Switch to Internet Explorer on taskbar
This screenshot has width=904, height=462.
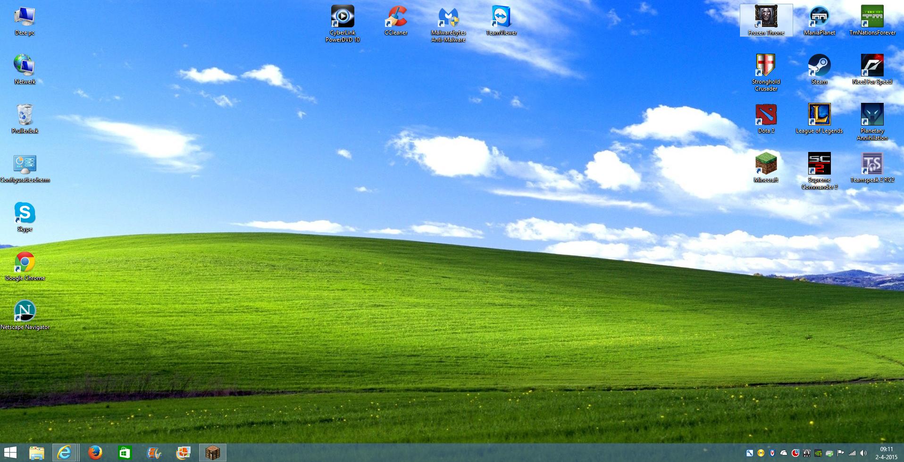(x=64, y=453)
